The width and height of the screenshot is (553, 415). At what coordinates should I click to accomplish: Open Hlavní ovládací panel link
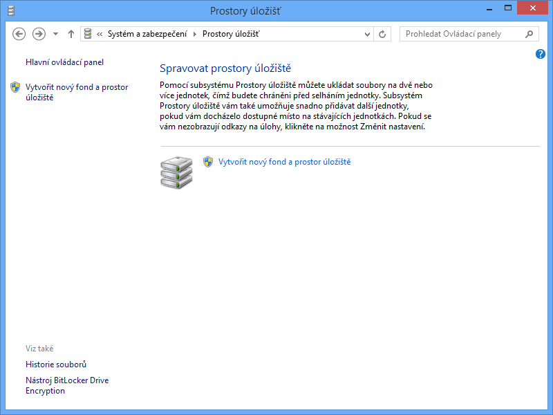(x=64, y=62)
